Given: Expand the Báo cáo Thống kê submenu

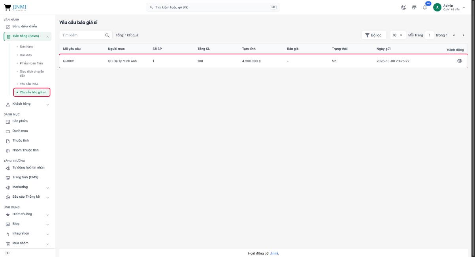Looking at the screenshot, I should 47,197.
